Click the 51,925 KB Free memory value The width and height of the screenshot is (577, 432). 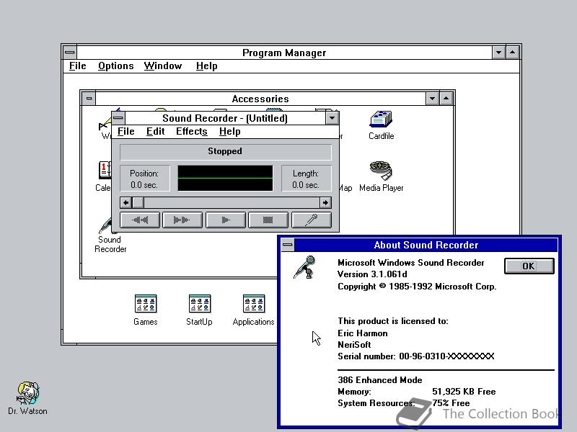(x=464, y=392)
